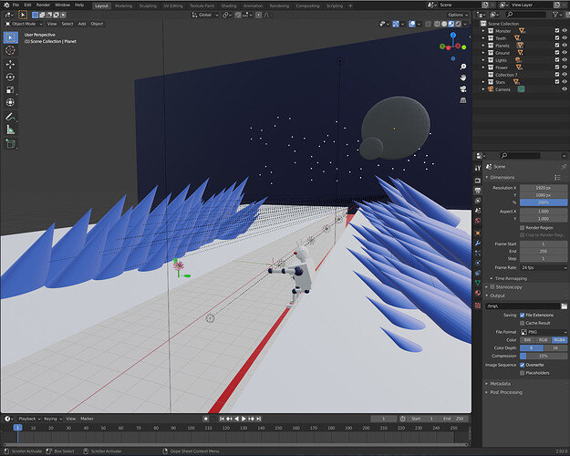The height and width of the screenshot is (456, 570).
Task: Click the outliner filter funnel icon
Action: (x=555, y=15)
